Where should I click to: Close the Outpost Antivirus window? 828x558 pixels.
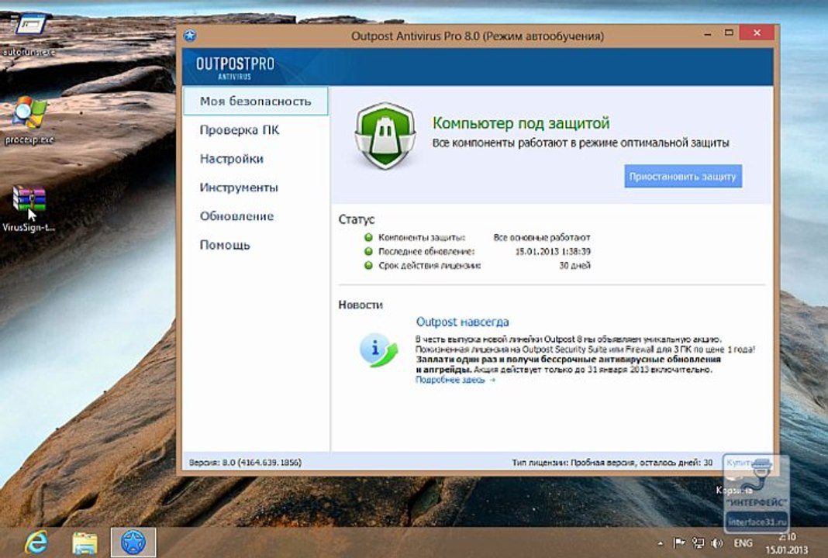click(757, 33)
